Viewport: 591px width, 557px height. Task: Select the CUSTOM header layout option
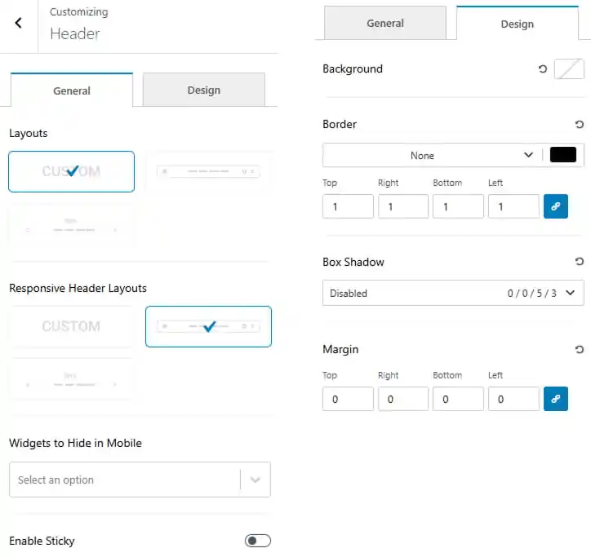click(71, 172)
